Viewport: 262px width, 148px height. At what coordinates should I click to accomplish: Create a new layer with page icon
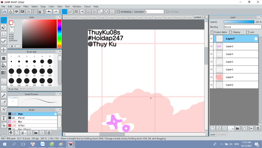click(x=213, y=129)
